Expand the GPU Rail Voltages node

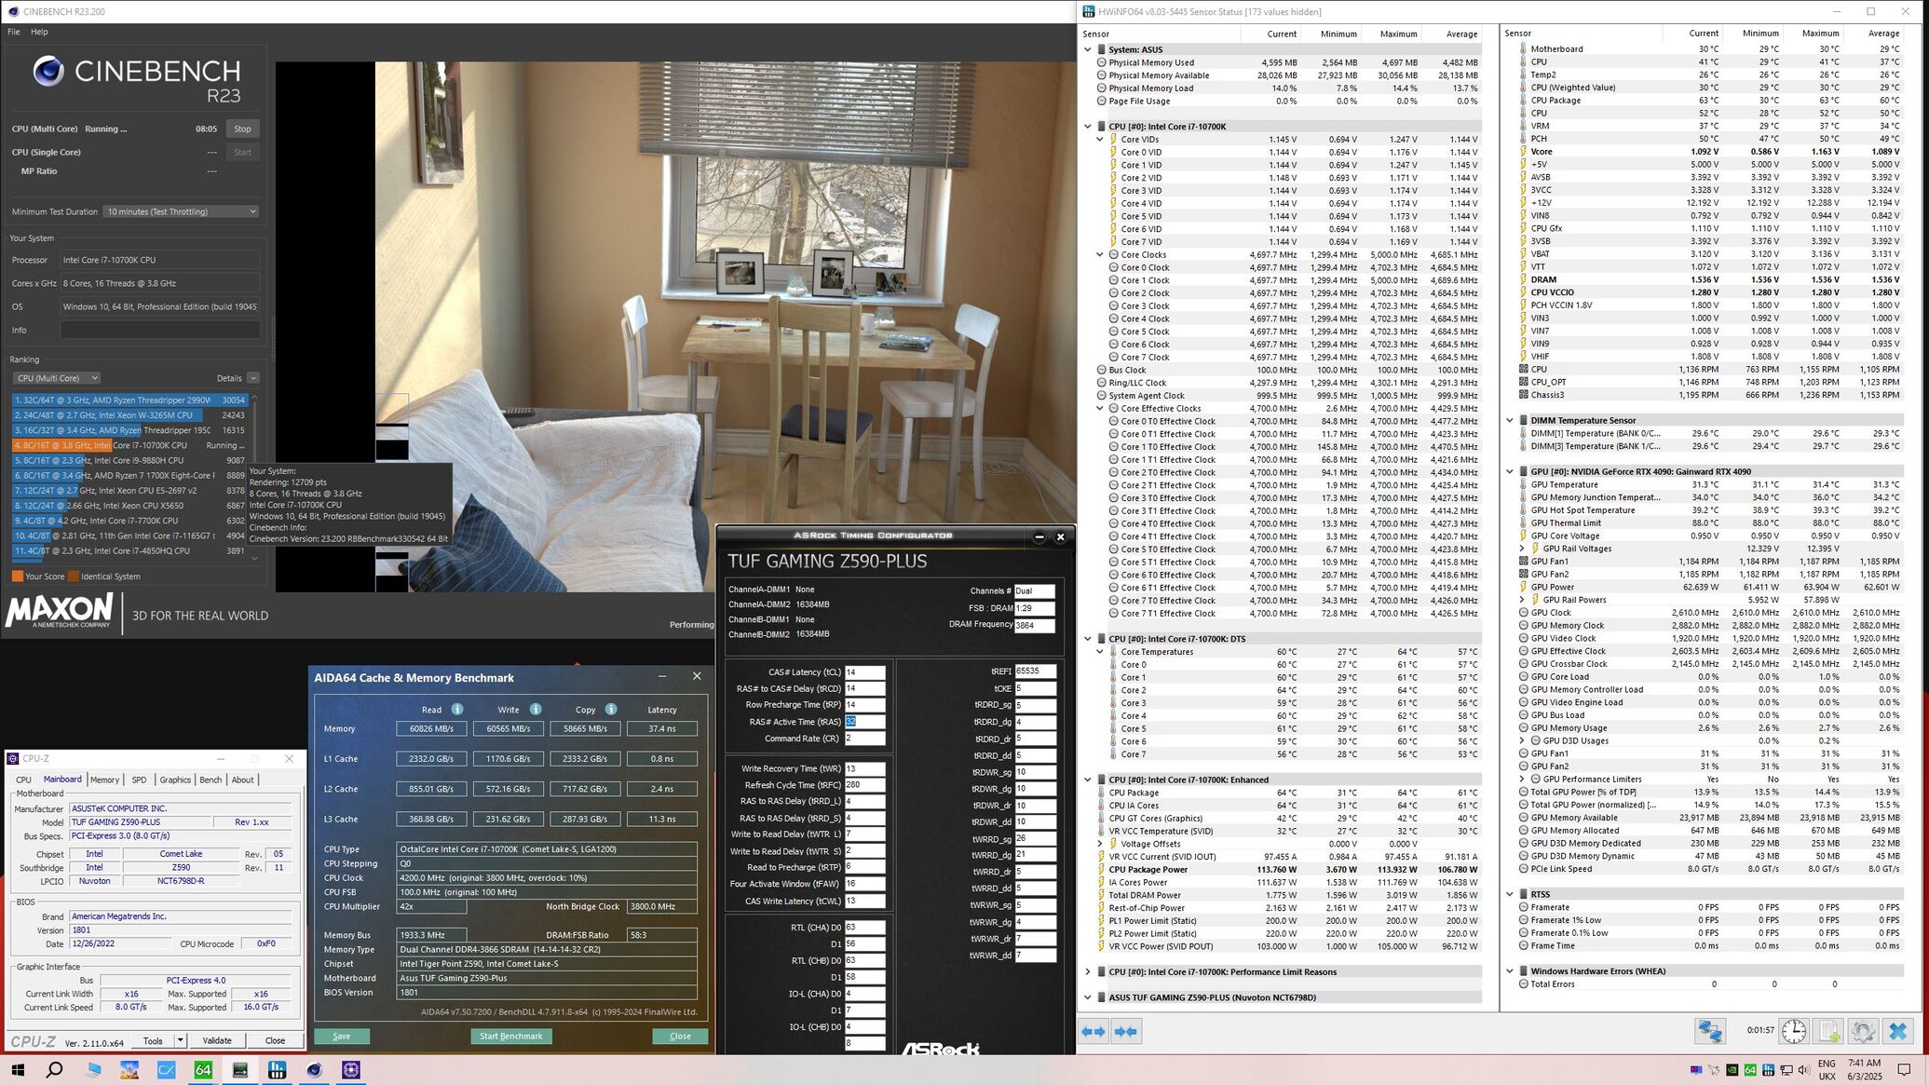coord(1522,549)
